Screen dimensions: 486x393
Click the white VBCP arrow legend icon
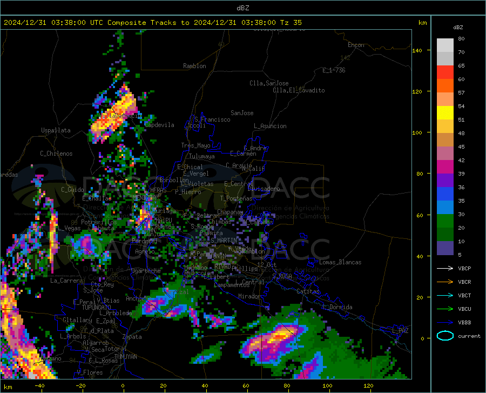[x=445, y=268]
